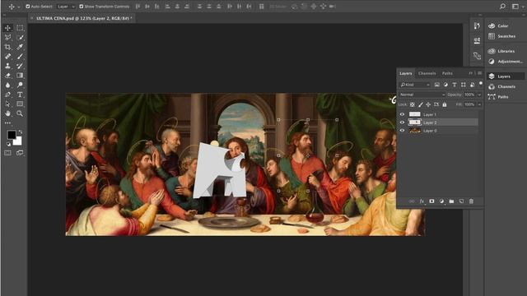
Task: Toggle lock position
Action: click(x=428, y=104)
